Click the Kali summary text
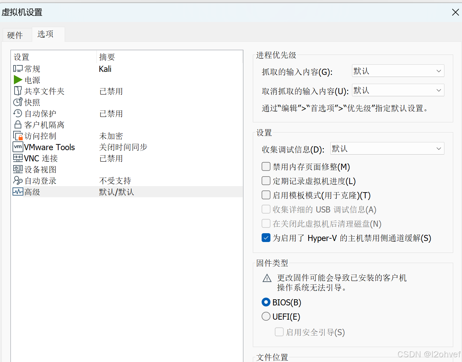Viewport: 462px width, 362px height. click(105, 69)
